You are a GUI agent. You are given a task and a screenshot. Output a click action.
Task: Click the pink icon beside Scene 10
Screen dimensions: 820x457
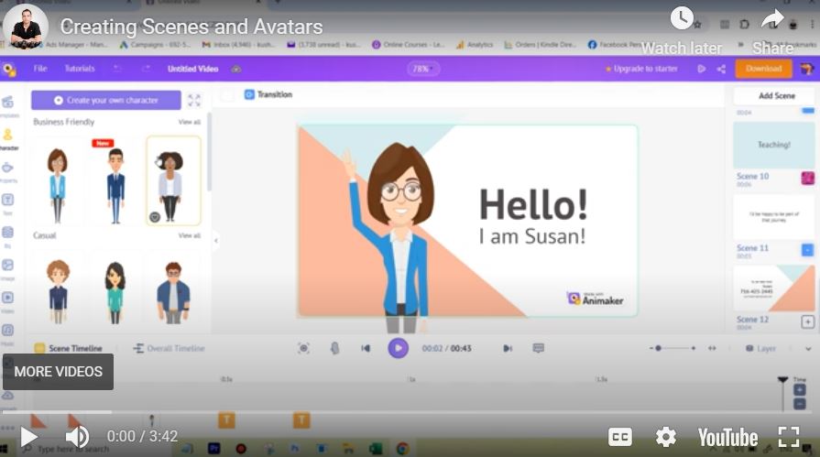(x=807, y=178)
